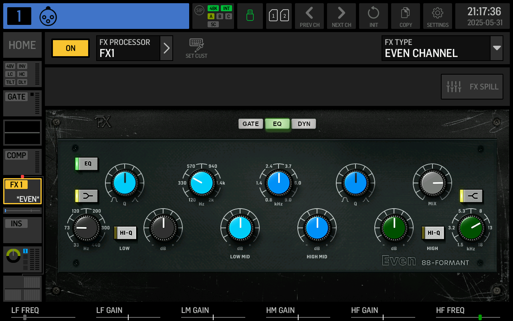Return to the HOME screen
513x321 pixels.
click(x=22, y=45)
